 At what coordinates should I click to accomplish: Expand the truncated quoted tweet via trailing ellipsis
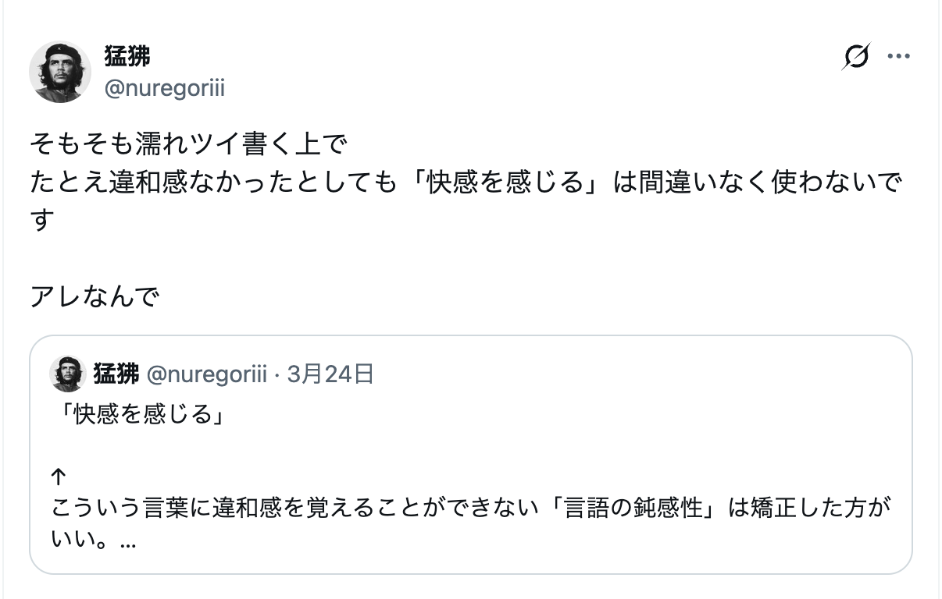coord(129,542)
